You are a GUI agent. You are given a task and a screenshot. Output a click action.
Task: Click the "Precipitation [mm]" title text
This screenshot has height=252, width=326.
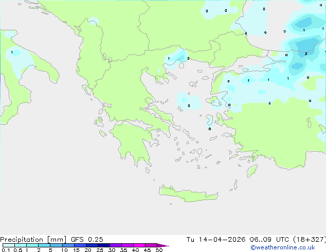click(33, 239)
